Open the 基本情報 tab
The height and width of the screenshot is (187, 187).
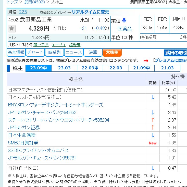click(16, 53)
